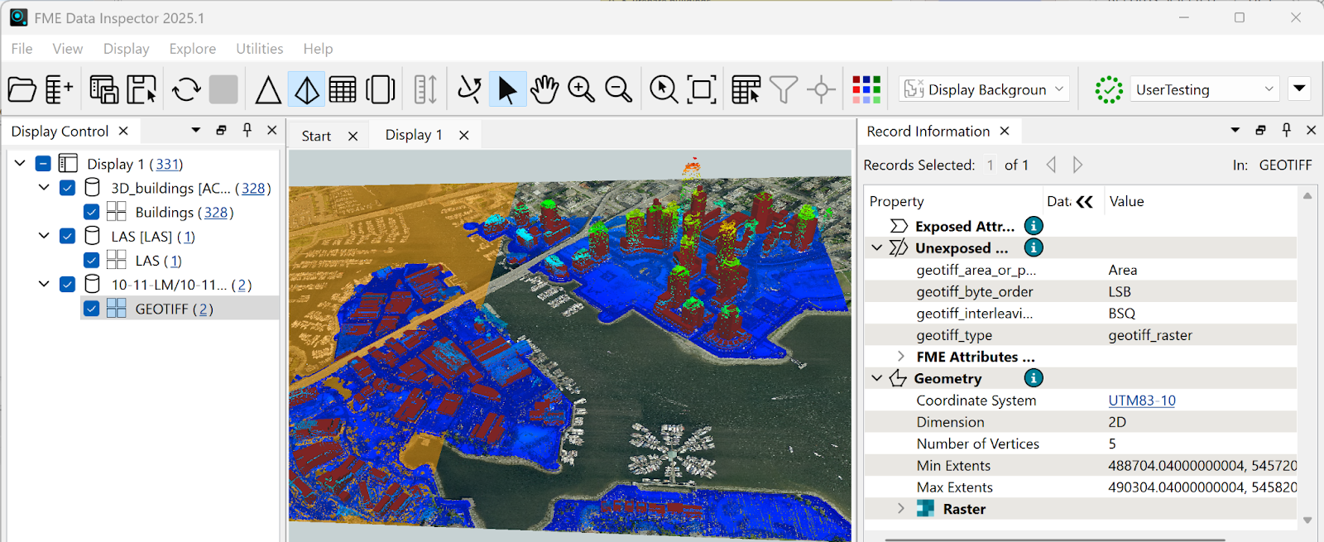The height and width of the screenshot is (542, 1324).
Task: Click the green dotted checkmark status icon
Action: click(1109, 89)
